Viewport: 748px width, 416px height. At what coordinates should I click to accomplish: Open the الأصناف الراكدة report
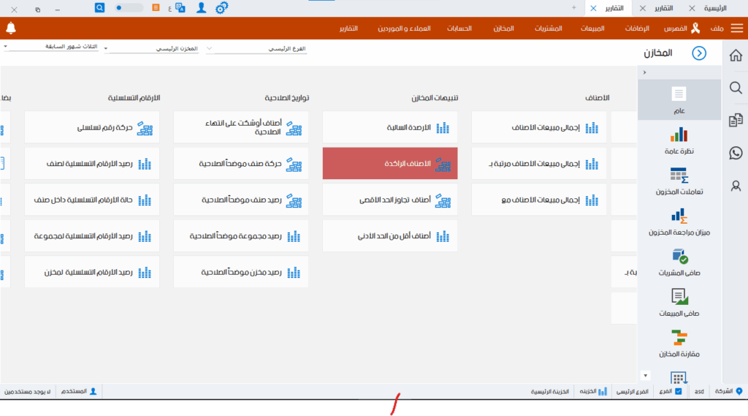click(390, 164)
